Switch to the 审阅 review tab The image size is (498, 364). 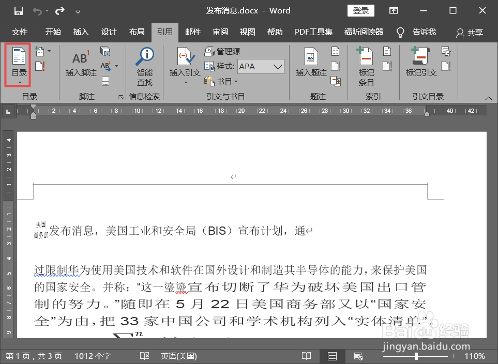[220, 32]
